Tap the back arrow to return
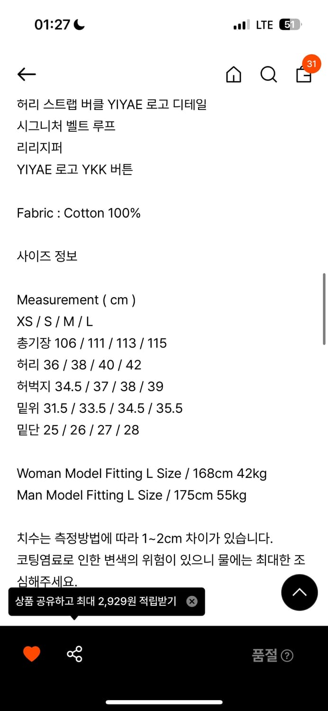Screen dimensions: 328x711 point(26,74)
